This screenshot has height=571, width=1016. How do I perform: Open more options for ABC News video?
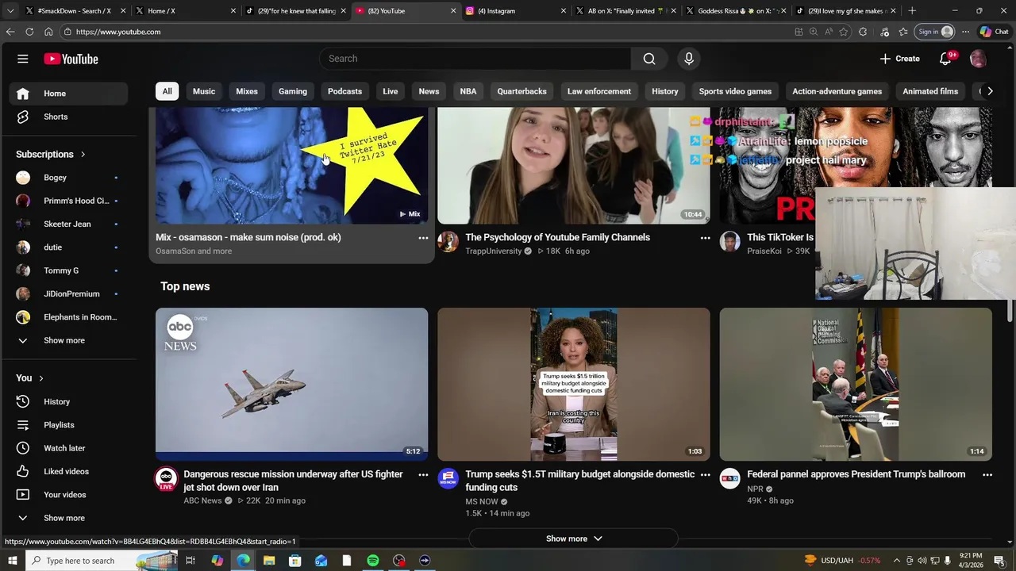click(423, 475)
